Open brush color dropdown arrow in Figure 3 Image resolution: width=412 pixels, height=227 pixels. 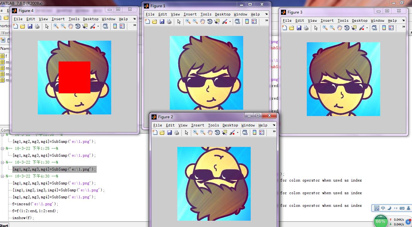pos(367,28)
